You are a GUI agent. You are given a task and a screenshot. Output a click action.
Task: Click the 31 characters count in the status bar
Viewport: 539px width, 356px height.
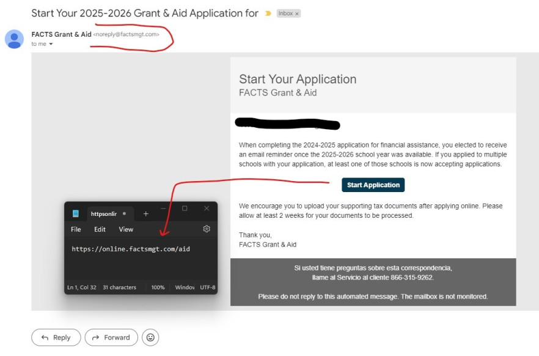coord(119,287)
